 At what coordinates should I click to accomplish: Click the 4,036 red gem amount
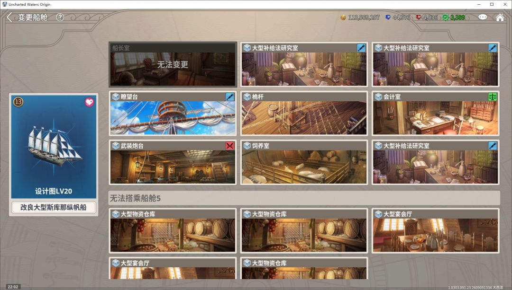430,18
